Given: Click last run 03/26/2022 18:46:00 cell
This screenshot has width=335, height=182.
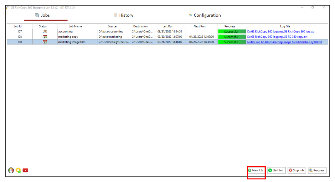Looking at the screenshot, I should pos(170,42).
